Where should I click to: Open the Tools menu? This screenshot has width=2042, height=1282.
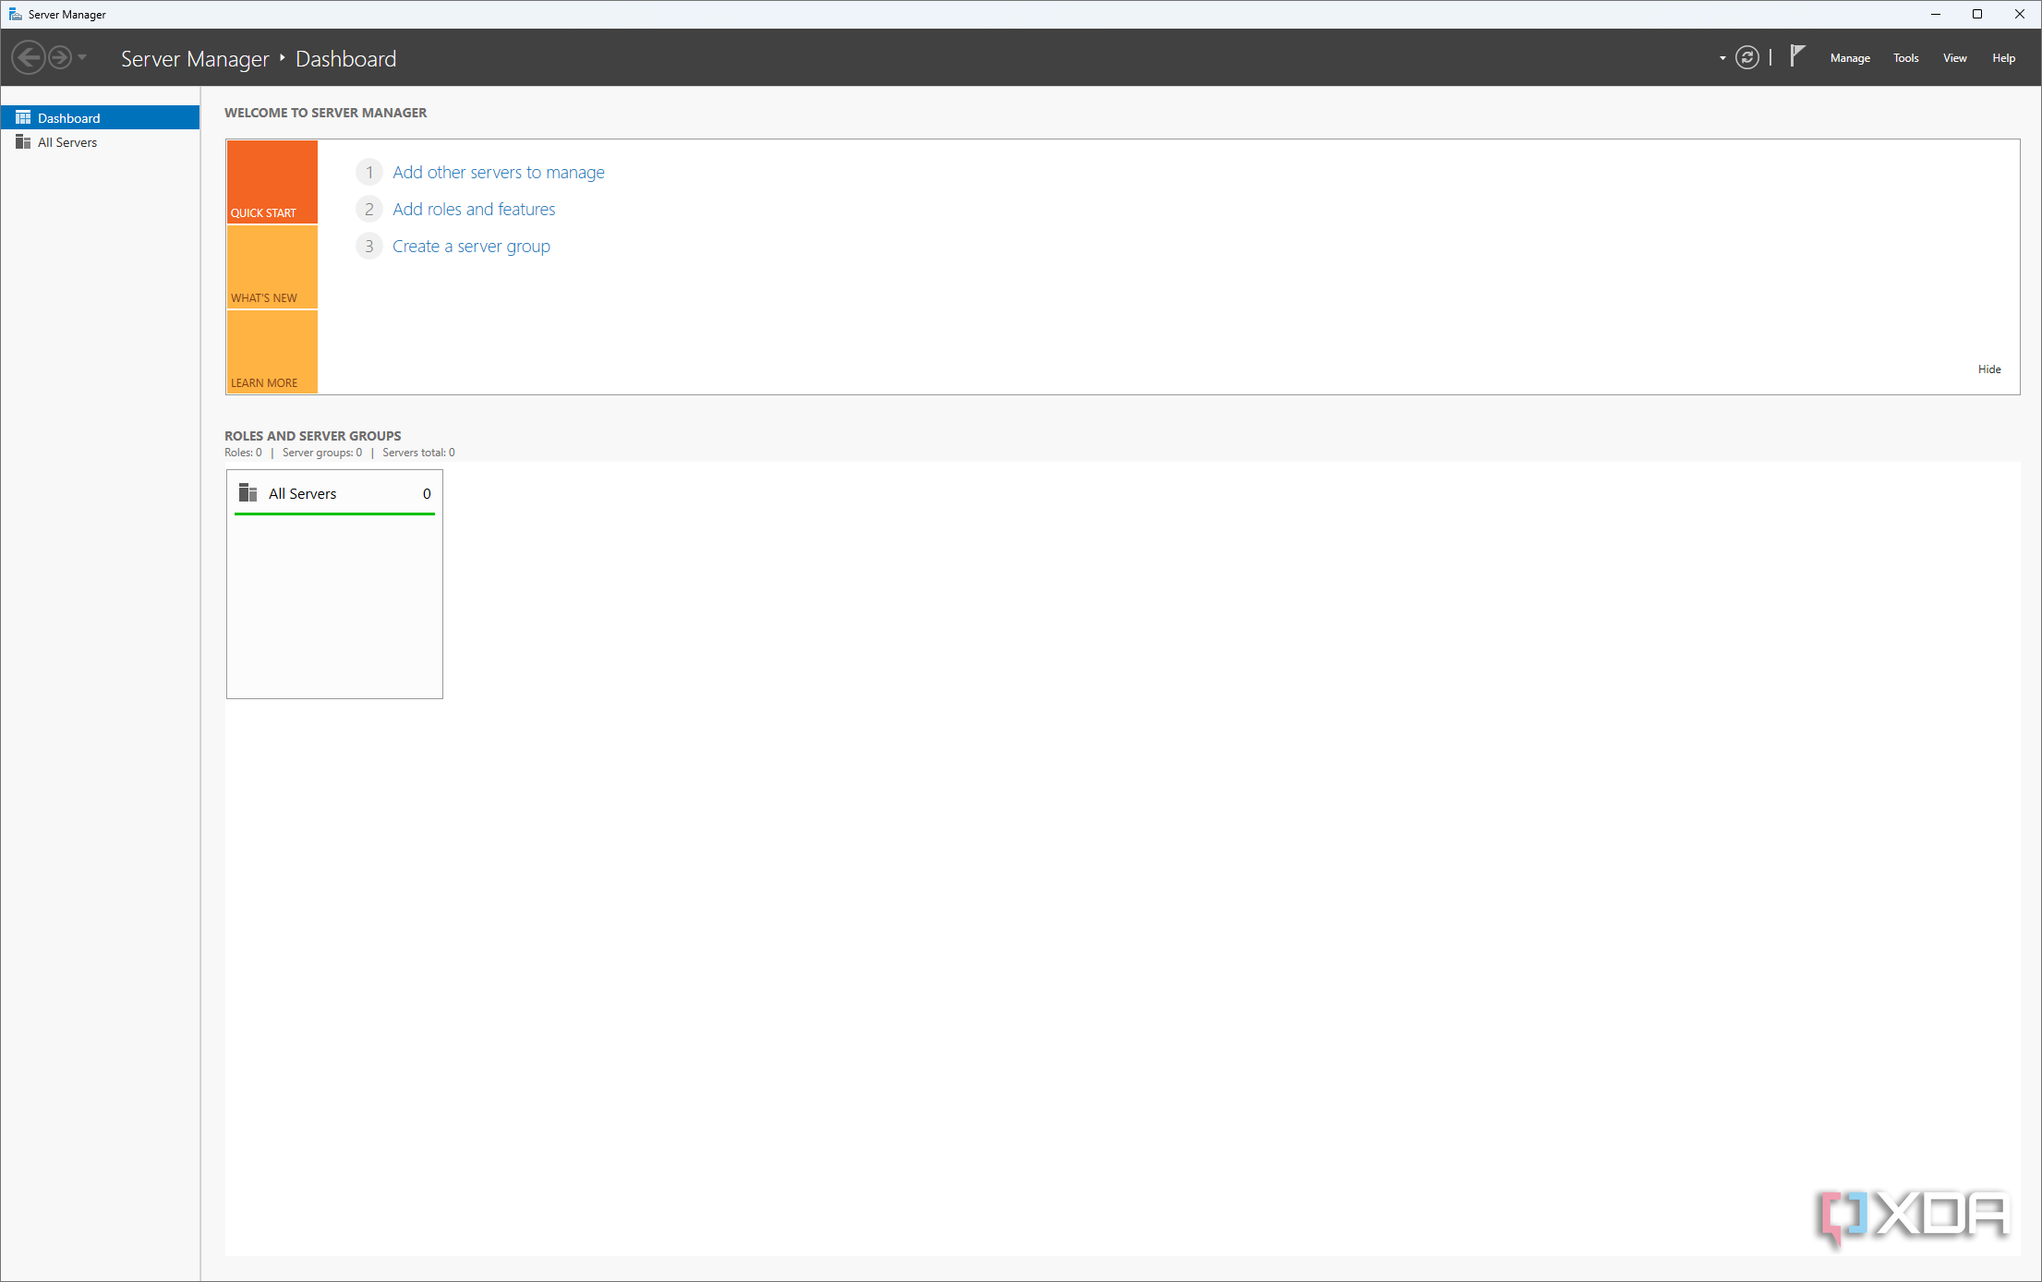click(x=1905, y=58)
